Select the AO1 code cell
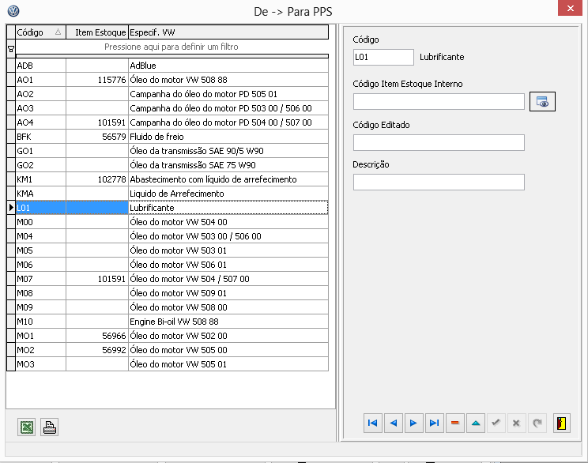The width and height of the screenshot is (588, 463). coord(40,80)
